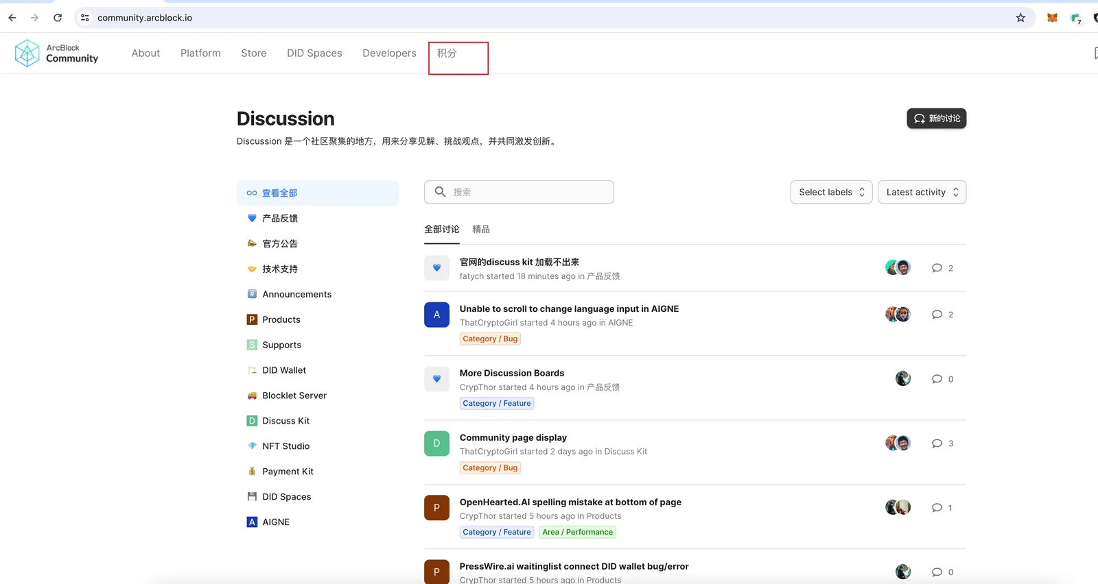This screenshot has width=1098, height=584.
Task: Click the megaphone icon beside 官方公告
Action: 252,243
